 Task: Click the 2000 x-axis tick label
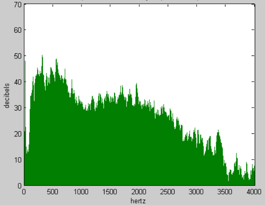pyautogui.click(x=139, y=192)
